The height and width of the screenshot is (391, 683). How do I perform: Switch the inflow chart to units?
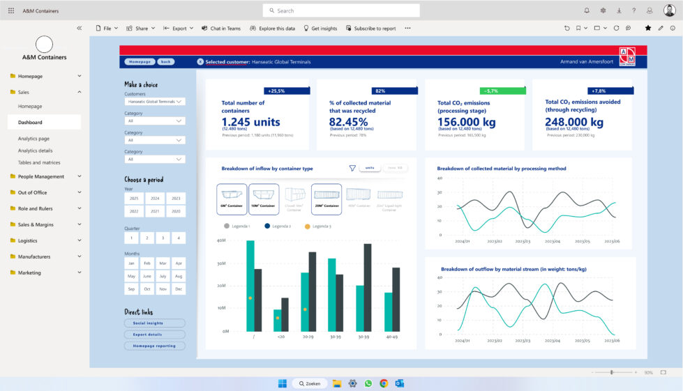pyautogui.click(x=370, y=168)
